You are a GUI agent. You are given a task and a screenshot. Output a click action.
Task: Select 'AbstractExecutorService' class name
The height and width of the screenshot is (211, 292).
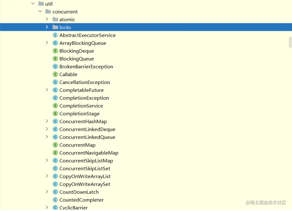click(x=88, y=35)
